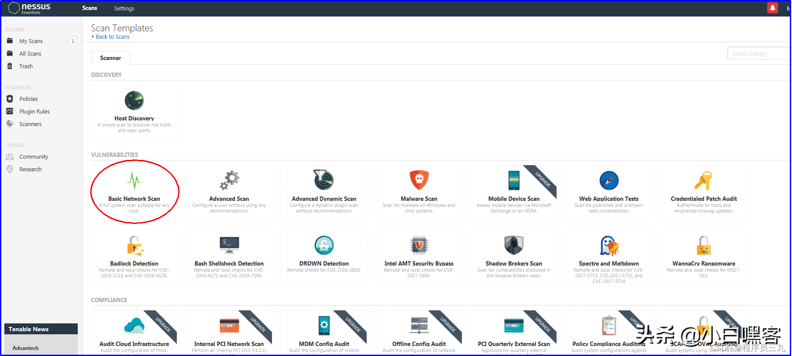This screenshot has width=792, height=356.
Task: Click the Offline Config Audit title text
Action: (x=419, y=344)
